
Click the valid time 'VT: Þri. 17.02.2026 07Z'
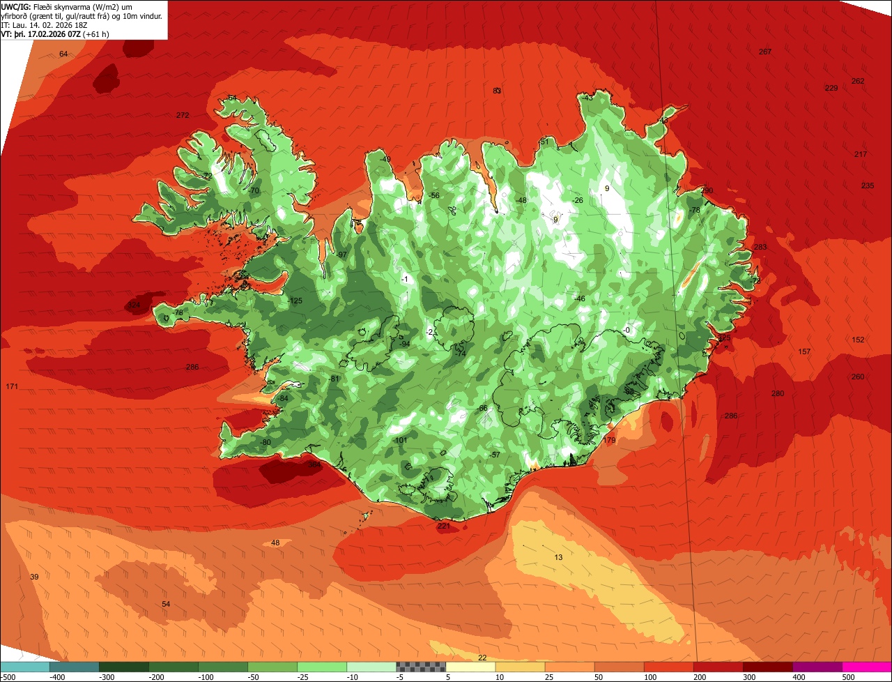tap(42, 34)
